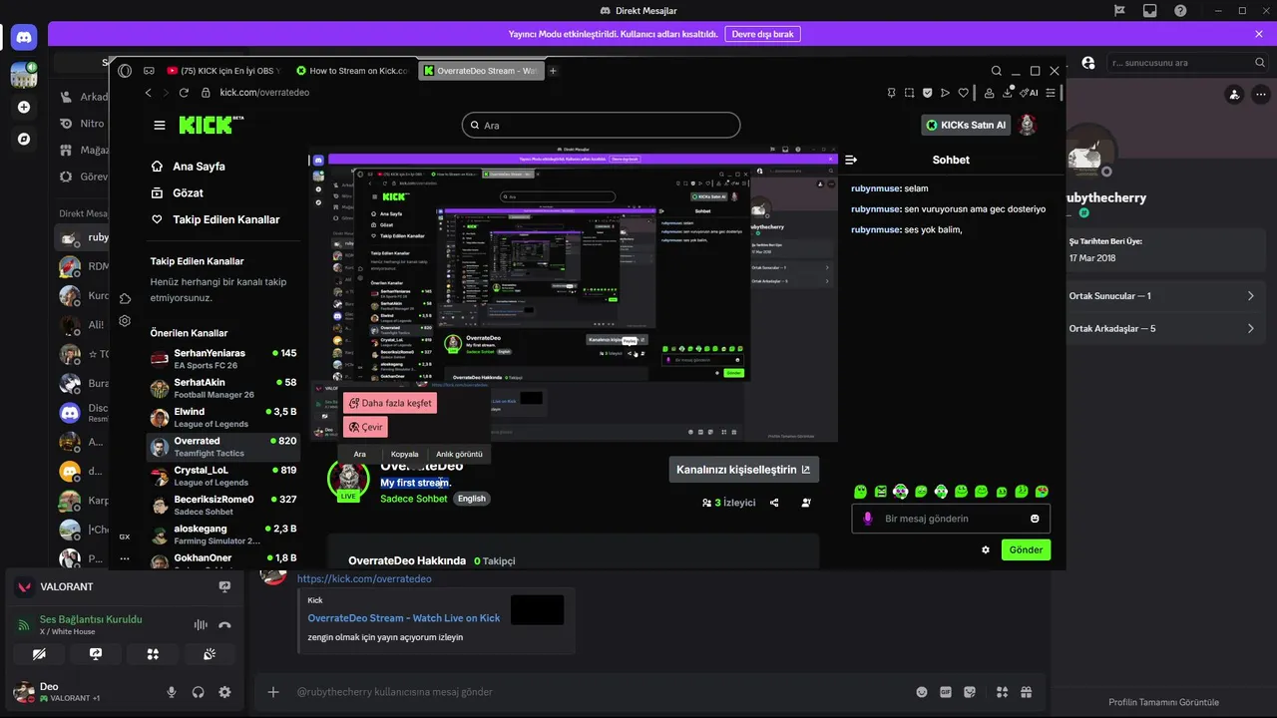Open GIF picker in Discord message bar
1277x718 pixels.
[945, 692]
